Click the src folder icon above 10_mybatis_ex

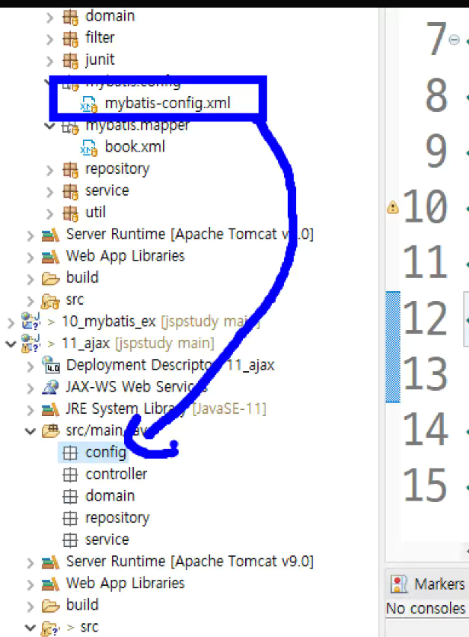[x=50, y=301]
